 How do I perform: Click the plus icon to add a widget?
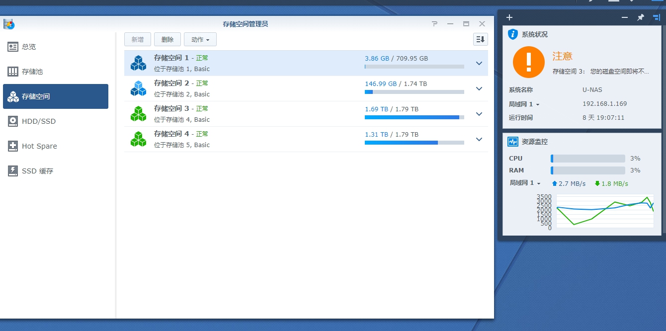click(x=509, y=17)
